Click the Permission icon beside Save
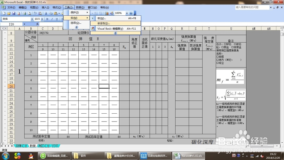This screenshot has width=284, height=160. point(18,13)
